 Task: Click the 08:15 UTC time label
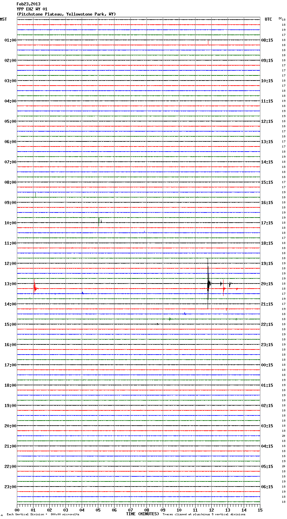(267, 40)
